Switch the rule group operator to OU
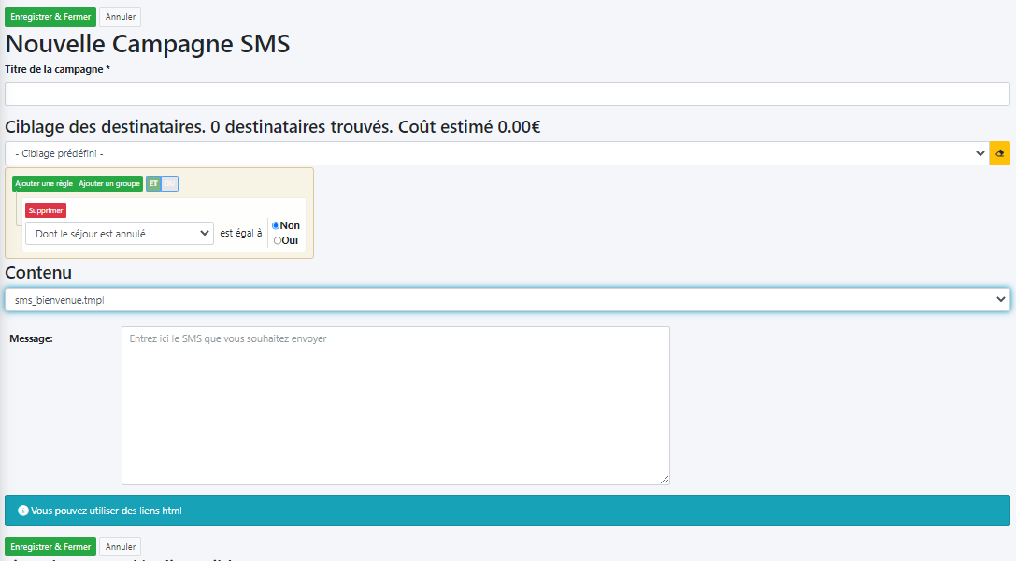This screenshot has width=1016, height=561. pos(169,183)
